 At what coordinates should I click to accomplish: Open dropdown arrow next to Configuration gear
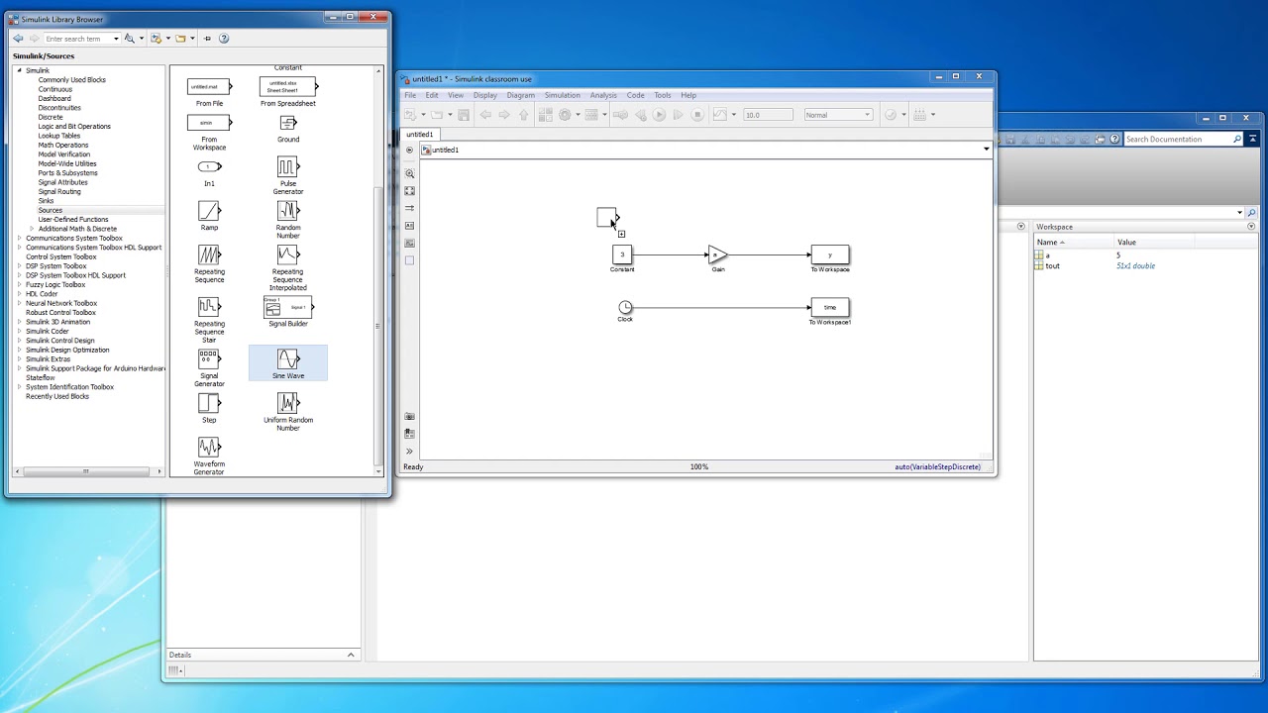click(x=578, y=115)
